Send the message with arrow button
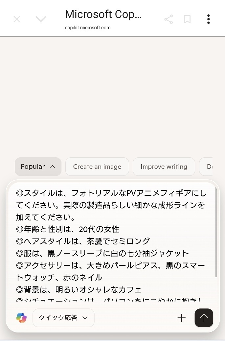Image resolution: width=225 pixels, height=341 pixels. click(x=204, y=318)
